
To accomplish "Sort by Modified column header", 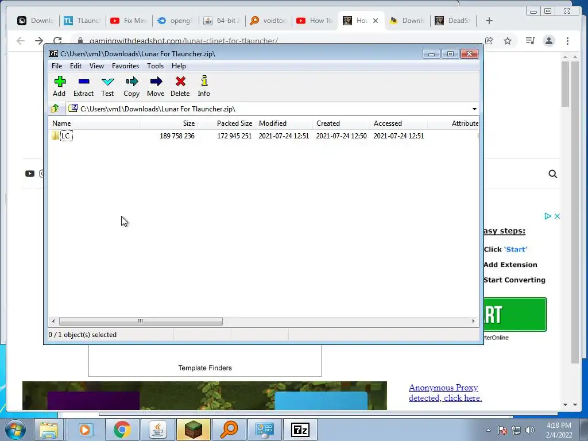I will (284, 123).
